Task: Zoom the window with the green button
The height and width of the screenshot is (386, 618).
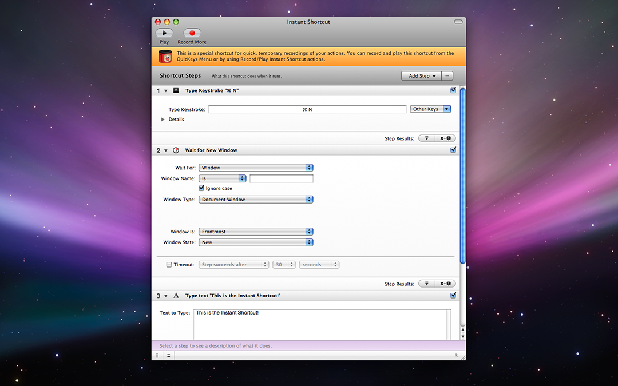Action: 176,22
